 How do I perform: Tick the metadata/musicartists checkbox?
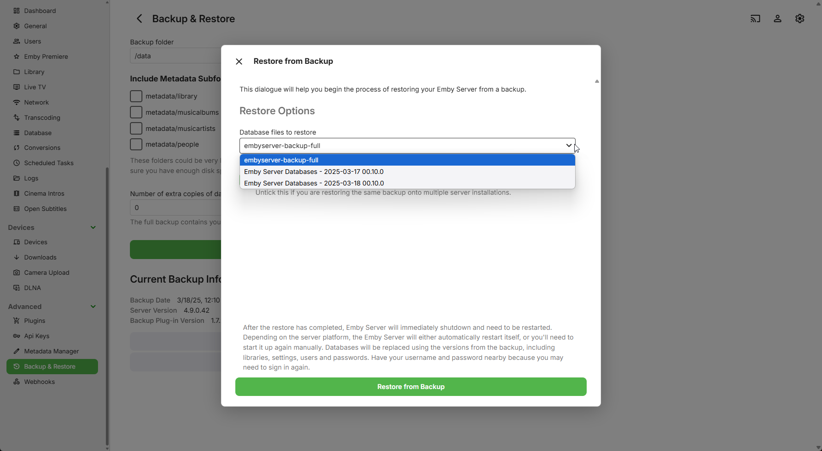tap(136, 129)
